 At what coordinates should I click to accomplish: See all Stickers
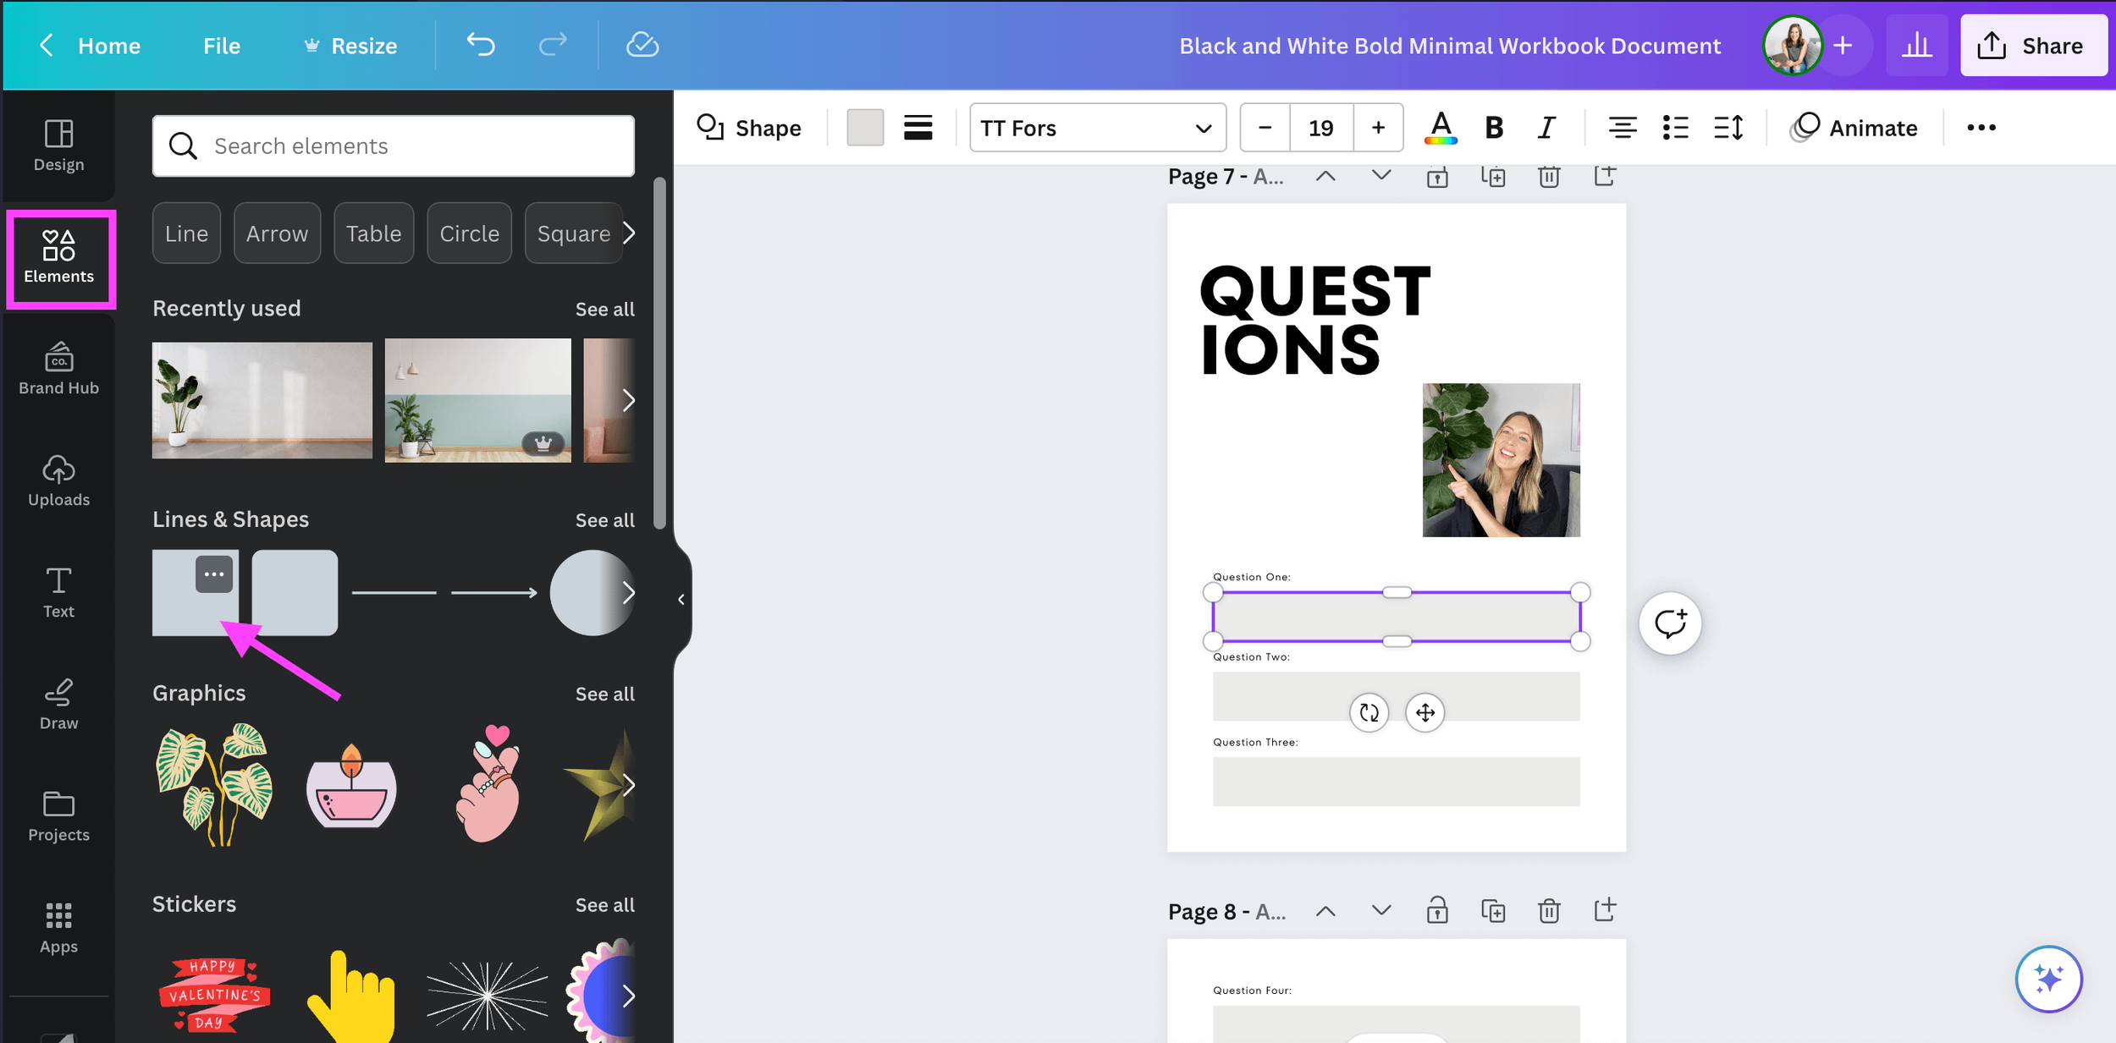(x=604, y=905)
